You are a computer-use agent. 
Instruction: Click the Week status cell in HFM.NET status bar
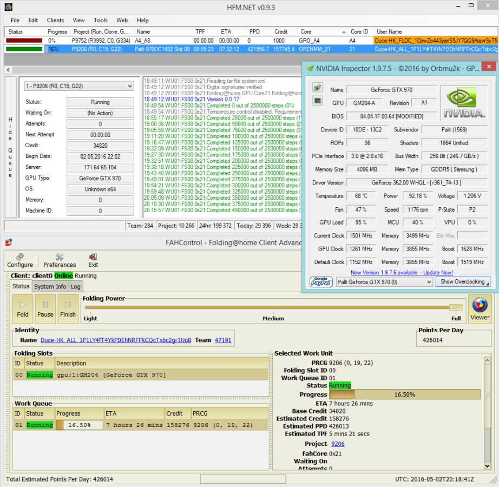287,226
